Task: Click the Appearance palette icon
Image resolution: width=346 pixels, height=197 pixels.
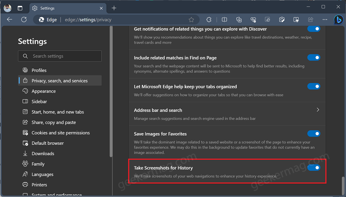Action: [x=25, y=91]
